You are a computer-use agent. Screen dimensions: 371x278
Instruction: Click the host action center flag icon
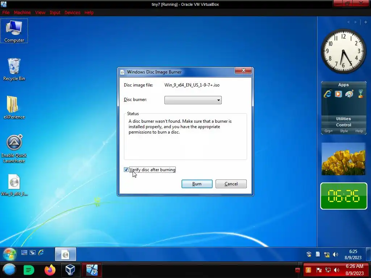click(x=319, y=270)
